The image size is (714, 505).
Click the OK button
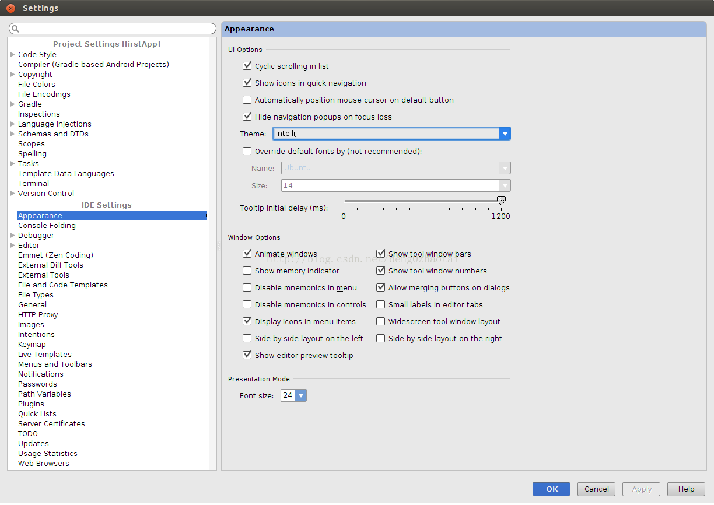click(552, 489)
